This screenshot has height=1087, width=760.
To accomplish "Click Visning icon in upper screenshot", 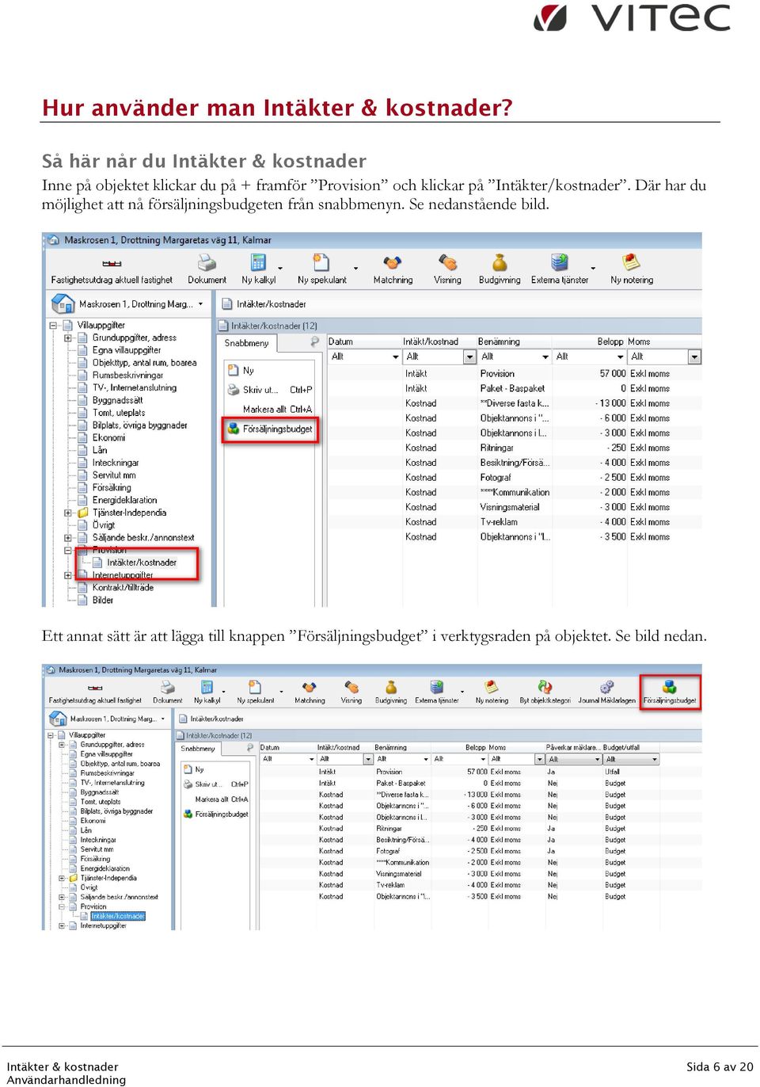I will click(447, 262).
